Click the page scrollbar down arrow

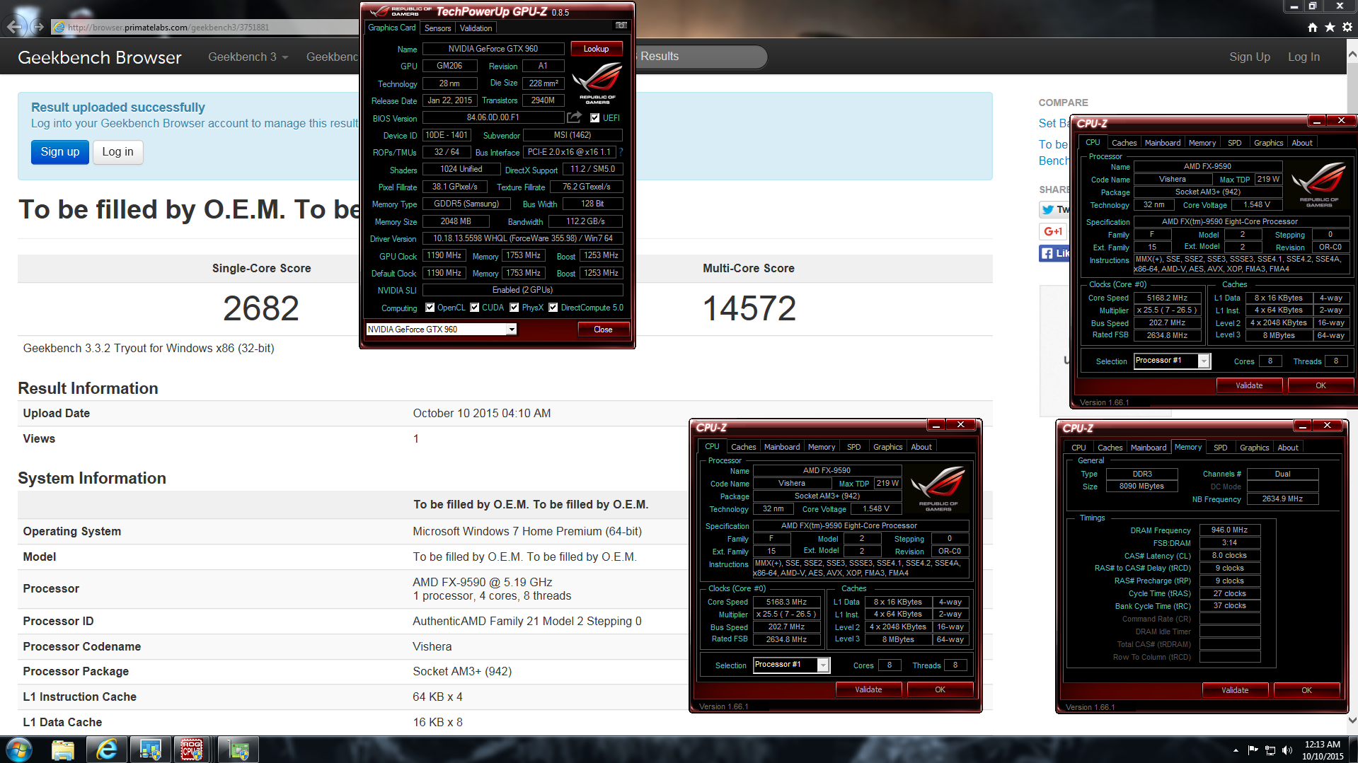pos(1352,720)
